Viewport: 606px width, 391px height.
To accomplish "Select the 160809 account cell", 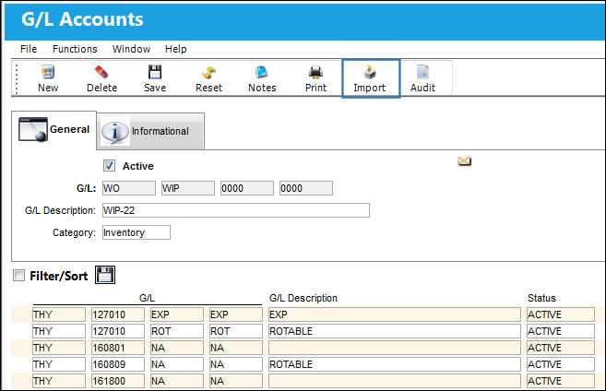I will point(118,364).
